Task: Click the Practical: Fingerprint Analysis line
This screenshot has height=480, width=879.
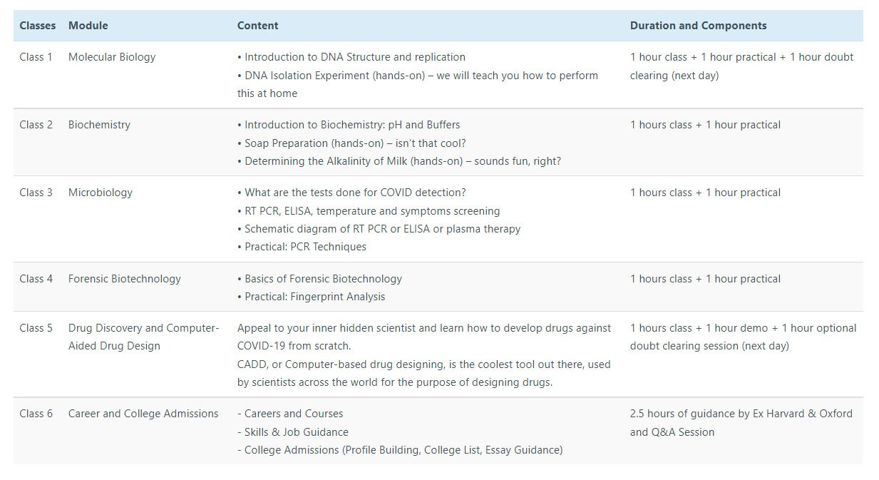Action: tap(311, 297)
